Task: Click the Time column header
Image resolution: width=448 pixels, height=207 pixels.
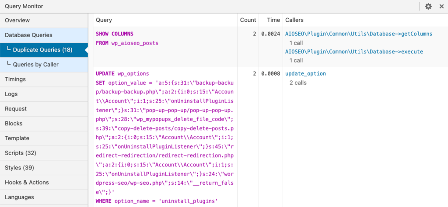Action: 273,20
